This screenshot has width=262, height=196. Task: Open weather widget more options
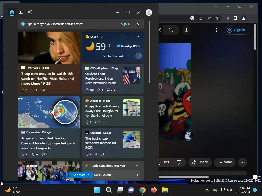click(138, 36)
